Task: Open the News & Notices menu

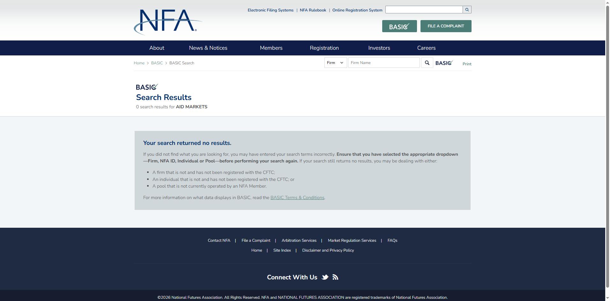Action: [208, 48]
